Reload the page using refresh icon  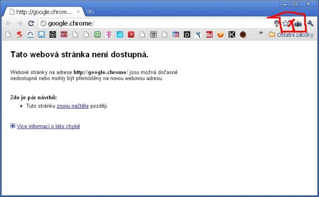(31, 24)
